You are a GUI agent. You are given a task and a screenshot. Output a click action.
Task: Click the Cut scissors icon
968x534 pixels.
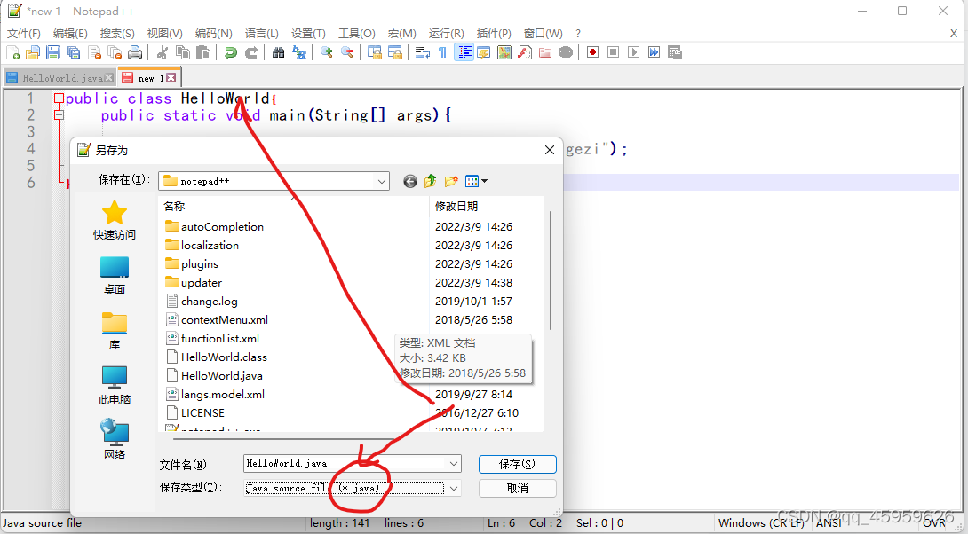163,52
